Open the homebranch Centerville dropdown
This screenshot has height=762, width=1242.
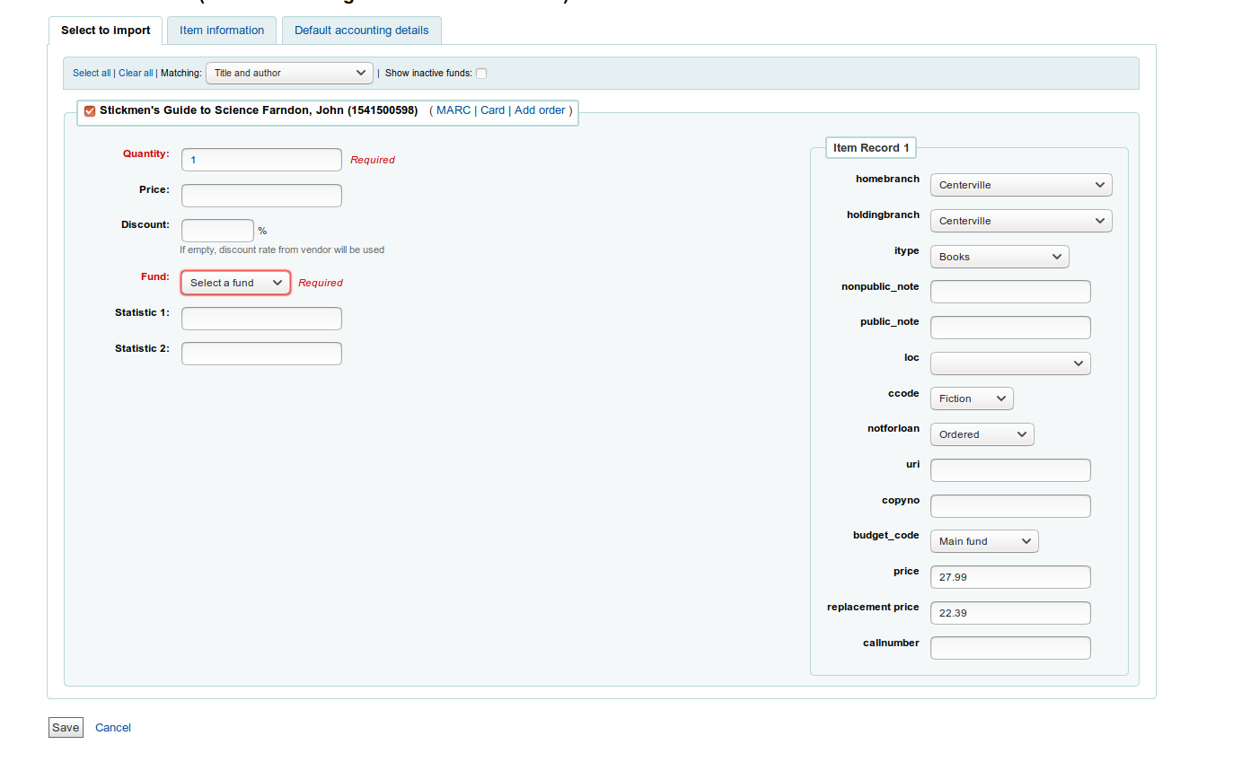(x=1020, y=185)
